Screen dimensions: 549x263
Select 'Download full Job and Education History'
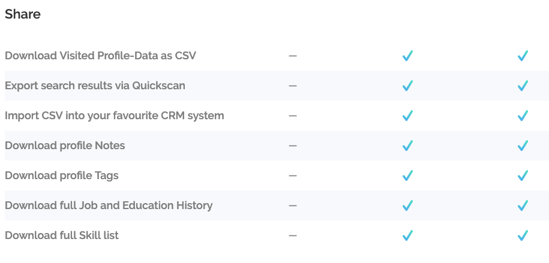[x=109, y=205]
